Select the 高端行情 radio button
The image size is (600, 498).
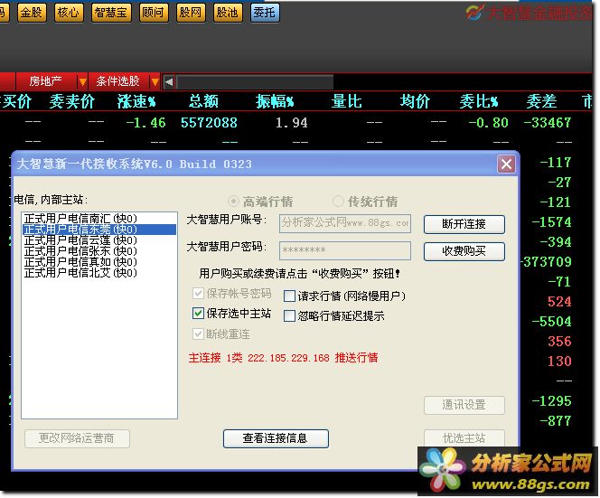[x=233, y=202]
